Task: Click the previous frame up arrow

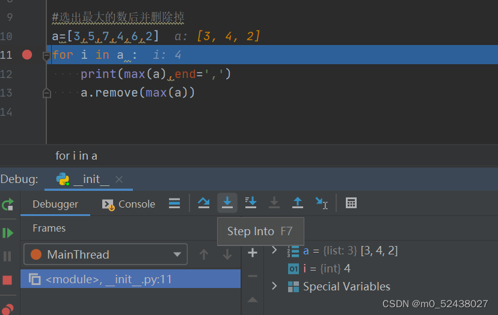Action: [204, 254]
